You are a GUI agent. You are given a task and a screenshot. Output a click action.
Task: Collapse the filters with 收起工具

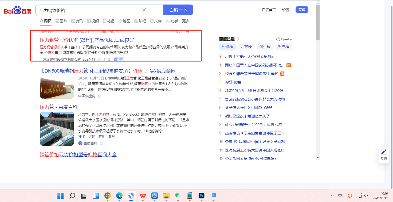180,31
